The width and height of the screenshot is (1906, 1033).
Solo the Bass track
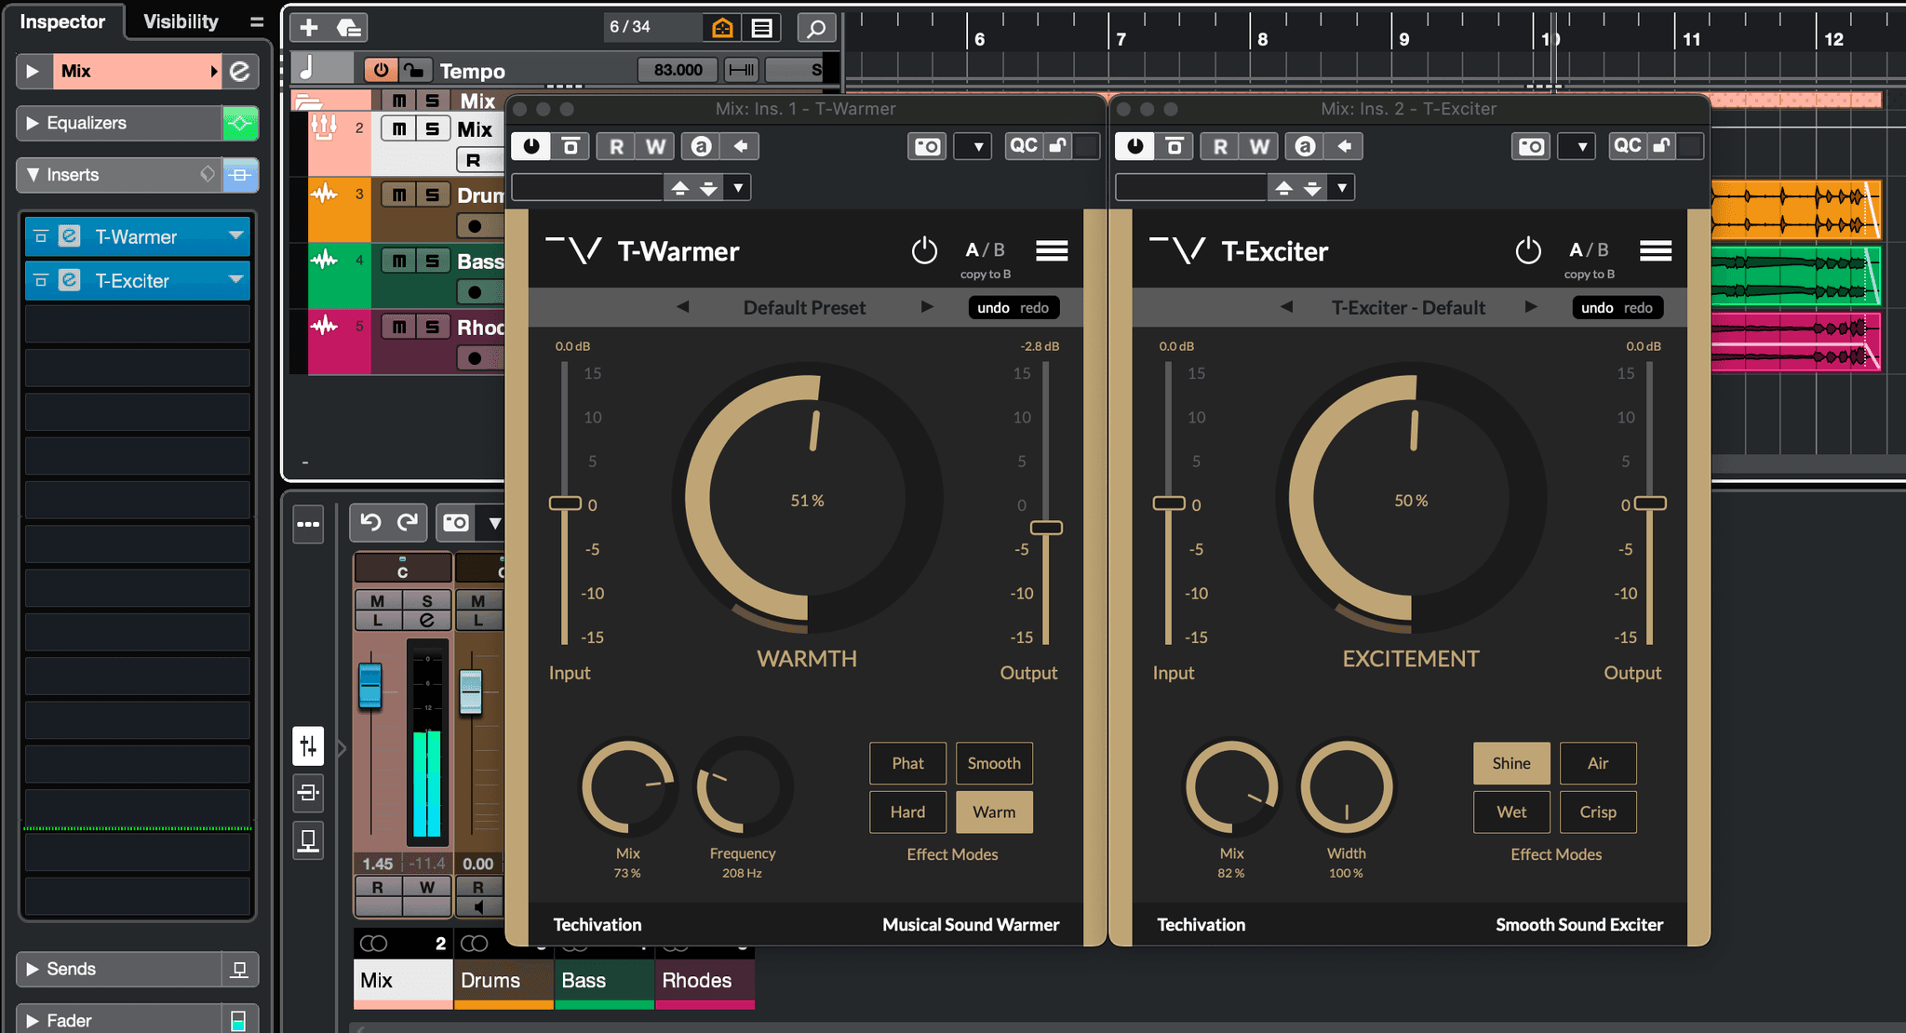click(x=432, y=261)
